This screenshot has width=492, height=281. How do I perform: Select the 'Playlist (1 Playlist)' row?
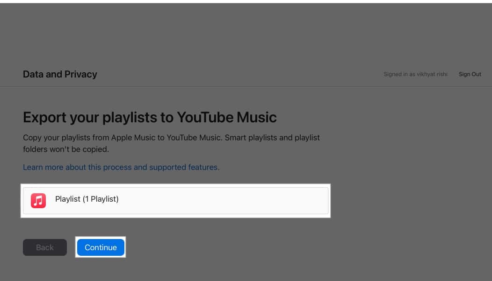pyautogui.click(x=175, y=201)
